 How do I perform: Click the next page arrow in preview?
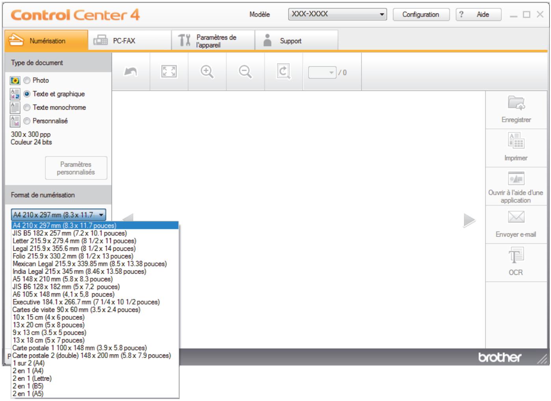click(x=469, y=220)
